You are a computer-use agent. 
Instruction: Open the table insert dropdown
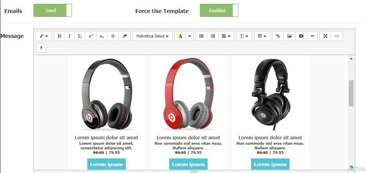[x=262, y=36]
